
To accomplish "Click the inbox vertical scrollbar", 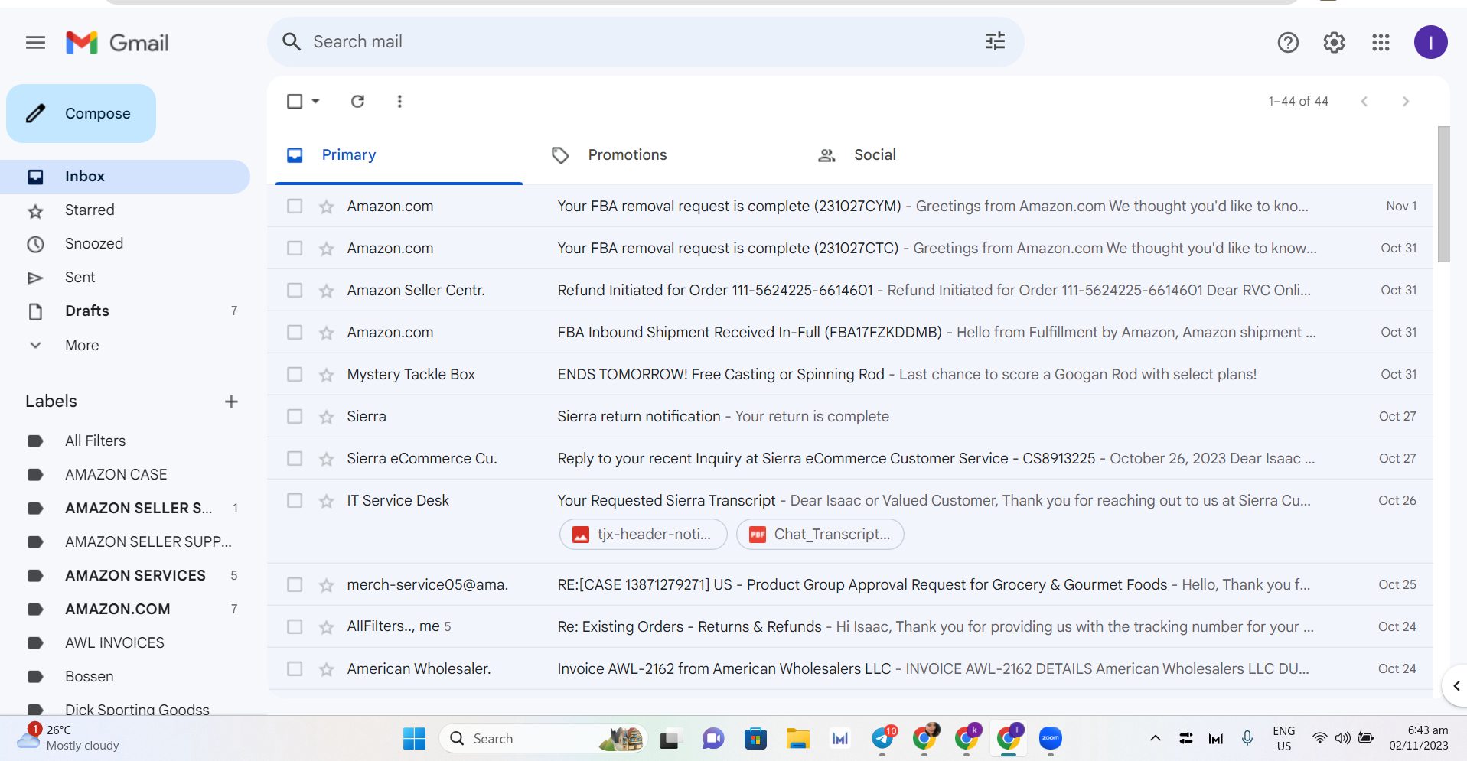I will point(1443,194).
